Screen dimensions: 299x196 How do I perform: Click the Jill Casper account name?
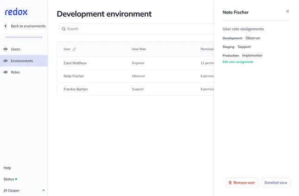pos(12,190)
